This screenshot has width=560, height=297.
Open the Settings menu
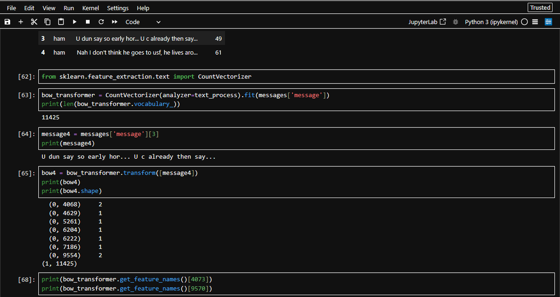pyautogui.click(x=118, y=8)
